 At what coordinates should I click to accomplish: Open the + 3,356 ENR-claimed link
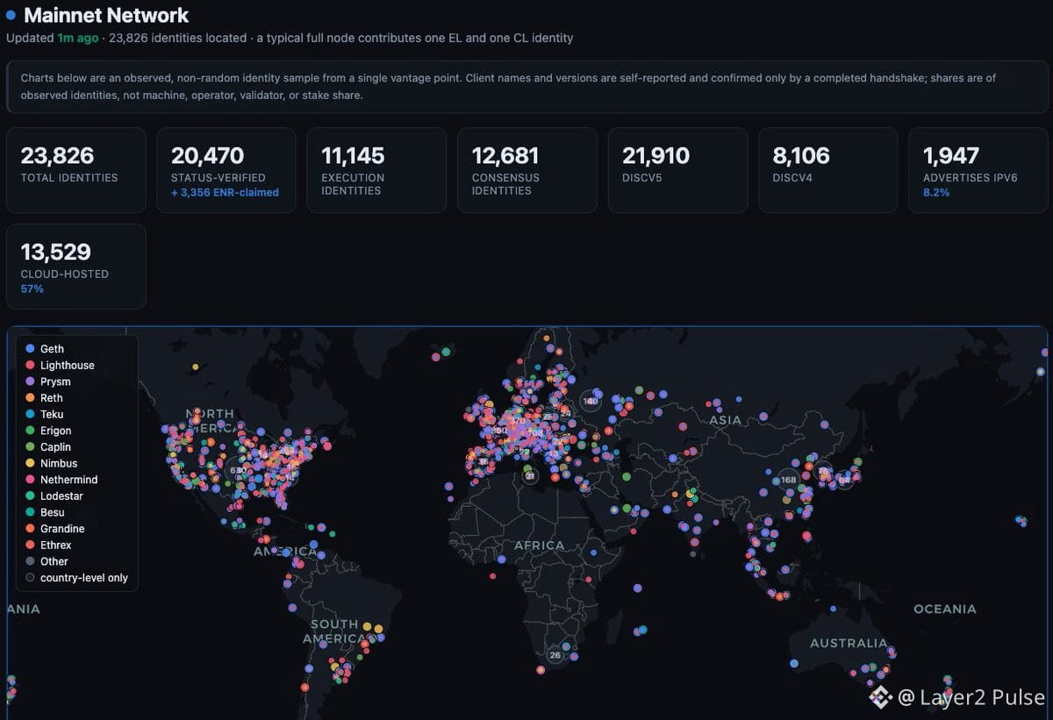(225, 192)
